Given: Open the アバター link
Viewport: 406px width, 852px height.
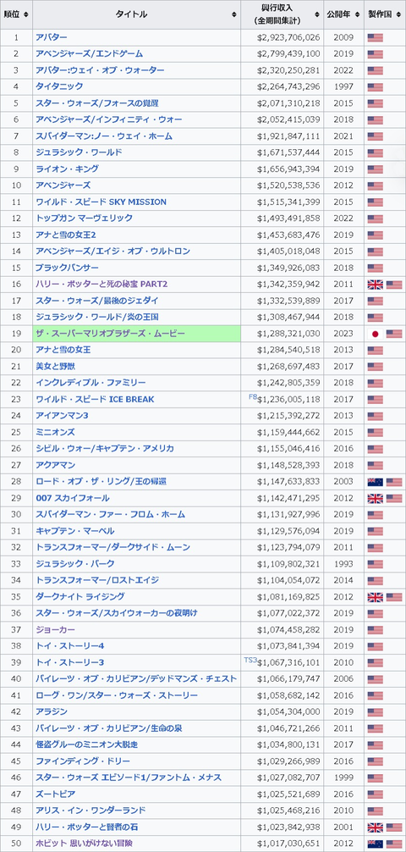Looking at the screenshot, I should 52,37.
